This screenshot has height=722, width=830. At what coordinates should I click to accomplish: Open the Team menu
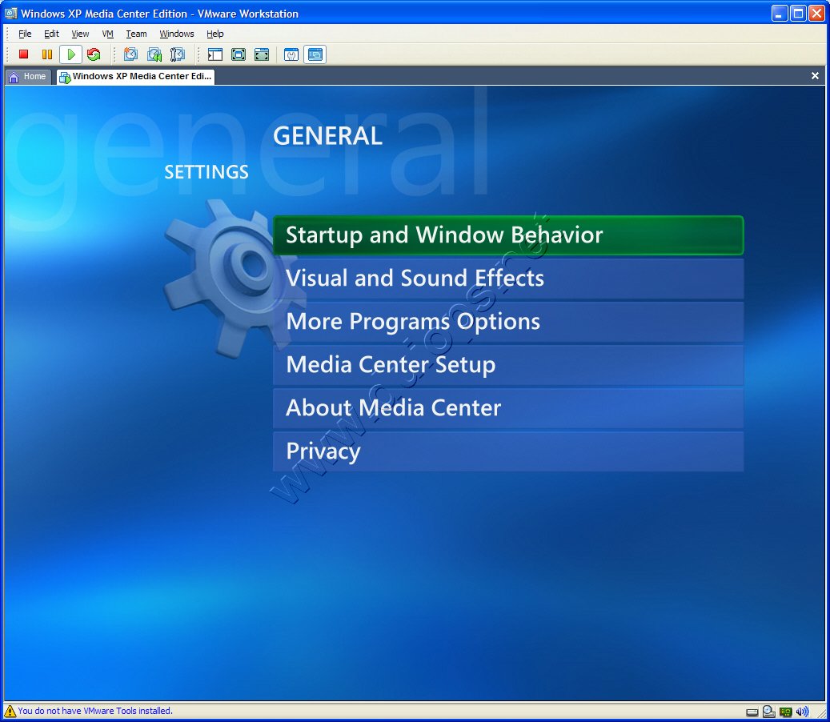[136, 34]
